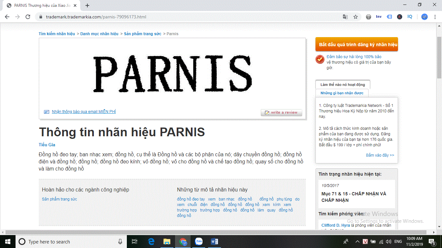Click the email notification icon
This screenshot has height=248, width=442.
coord(47,112)
